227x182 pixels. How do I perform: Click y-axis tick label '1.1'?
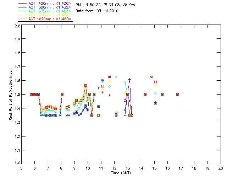pos(17,150)
